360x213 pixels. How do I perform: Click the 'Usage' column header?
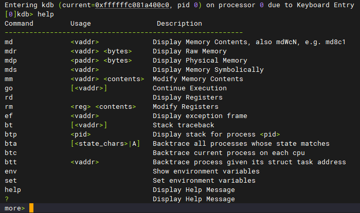[x=80, y=23]
